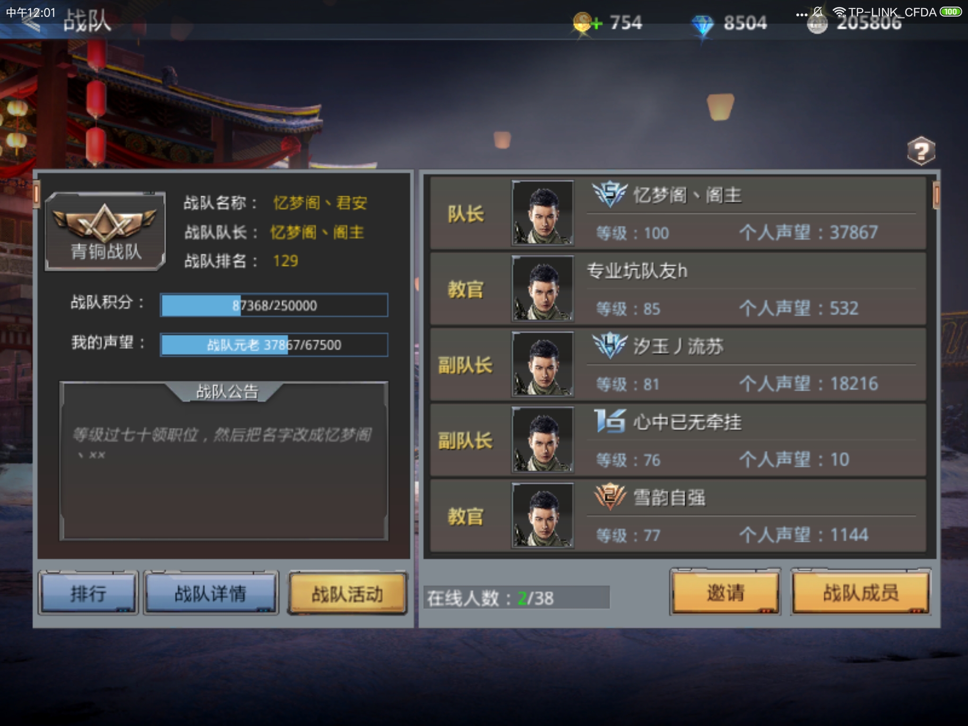Image resolution: width=968 pixels, height=726 pixels.
Task: Tap the S rank badge of 忆梦阁、阁主
Action: click(610, 194)
